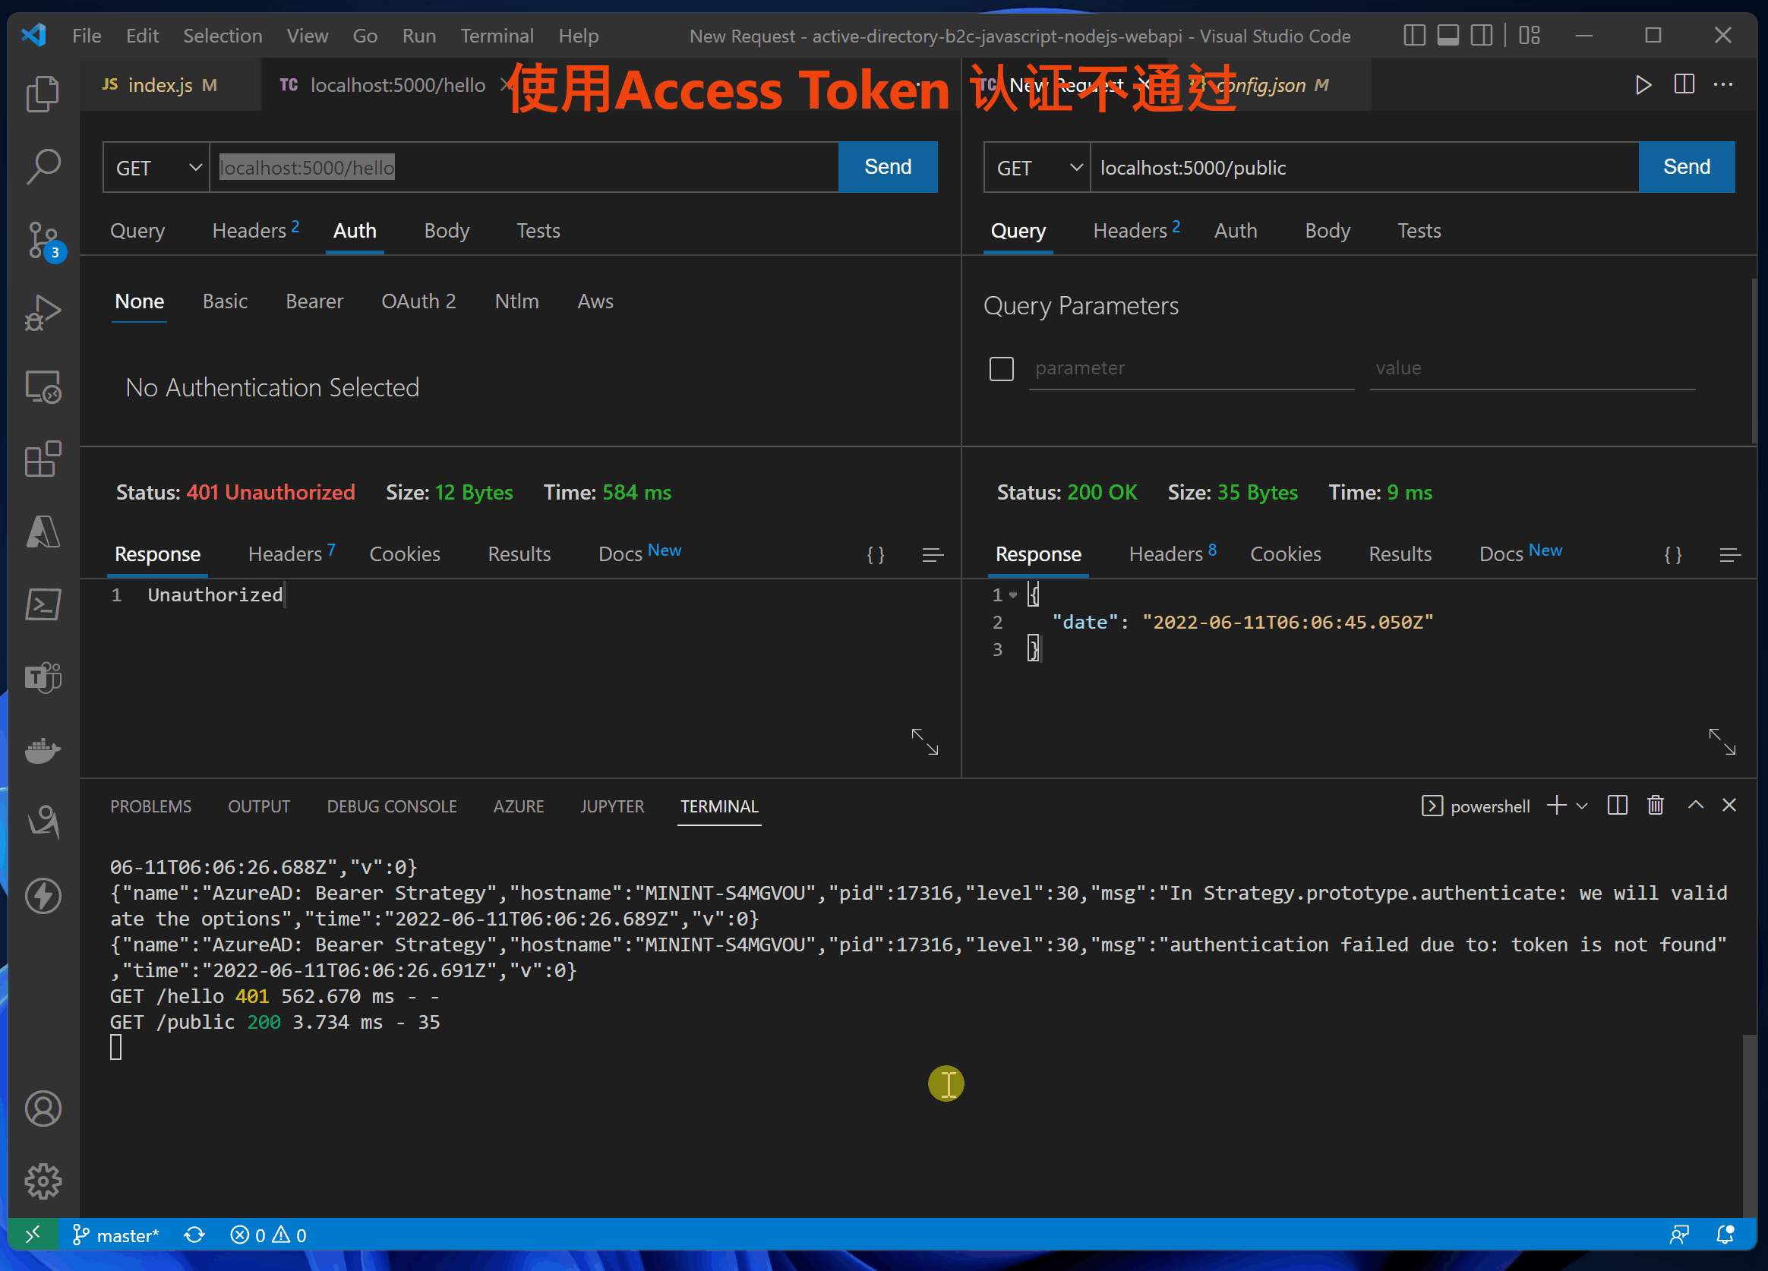This screenshot has width=1768, height=1271.
Task: Open the Terminal menu
Action: 497,36
